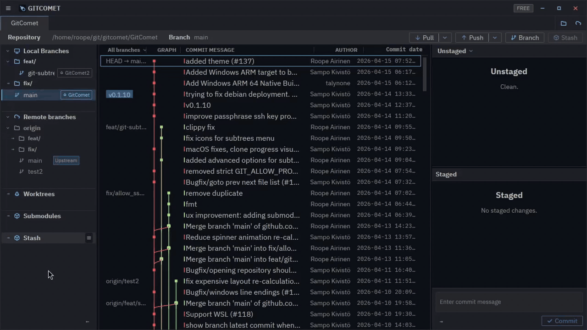Click the GitComet comet logo
This screenshot has width=587, height=330.
click(23, 8)
